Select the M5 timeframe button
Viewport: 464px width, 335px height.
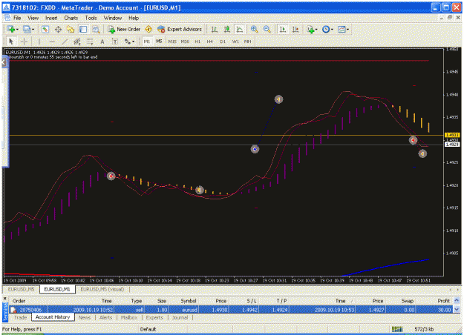(159, 42)
